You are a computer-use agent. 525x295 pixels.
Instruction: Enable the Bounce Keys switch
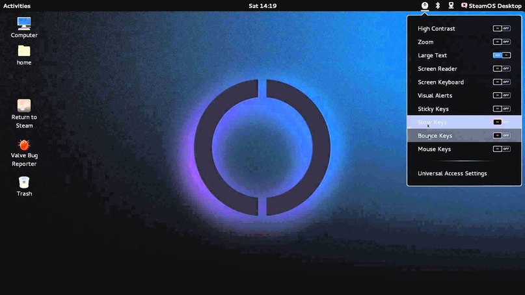pyautogui.click(x=502, y=135)
